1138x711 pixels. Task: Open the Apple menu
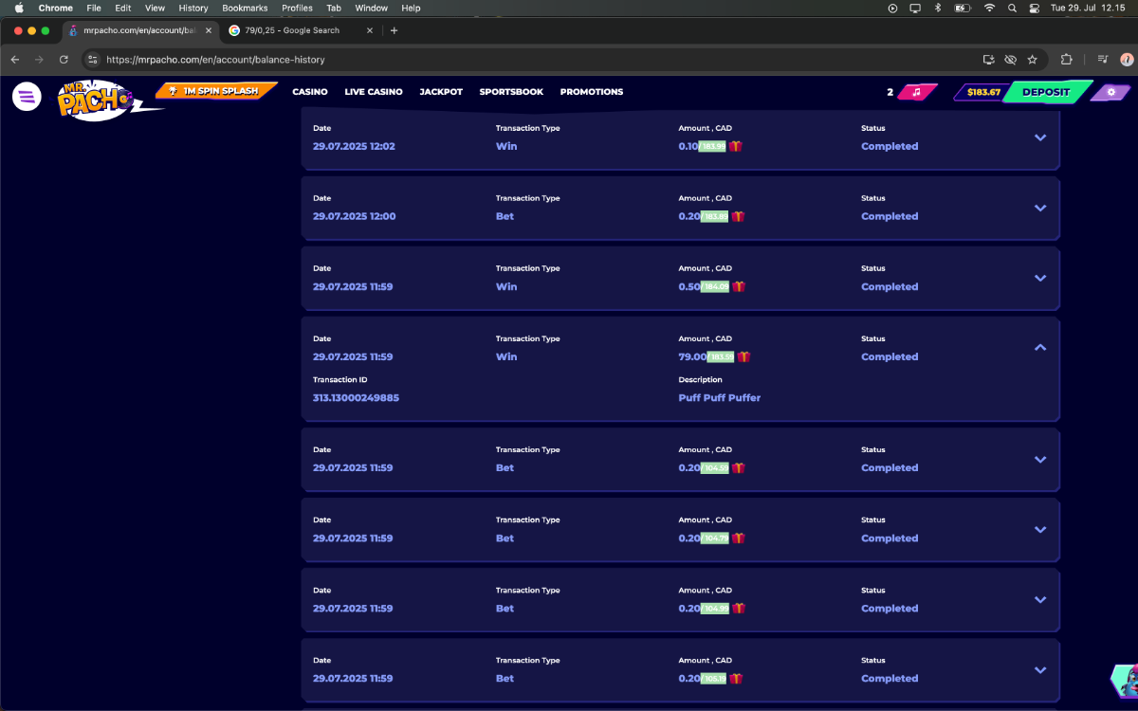tap(19, 8)
